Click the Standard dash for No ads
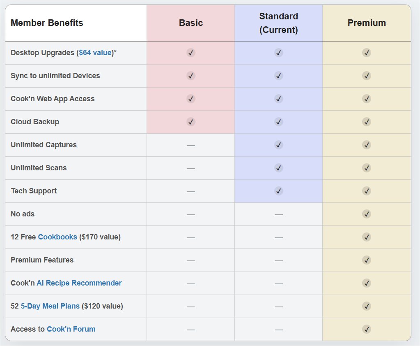 pyautogui.click(x=278, y=214)
